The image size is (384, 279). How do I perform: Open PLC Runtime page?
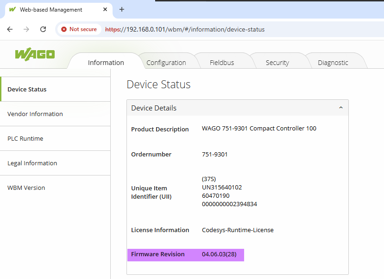(25, 138)
